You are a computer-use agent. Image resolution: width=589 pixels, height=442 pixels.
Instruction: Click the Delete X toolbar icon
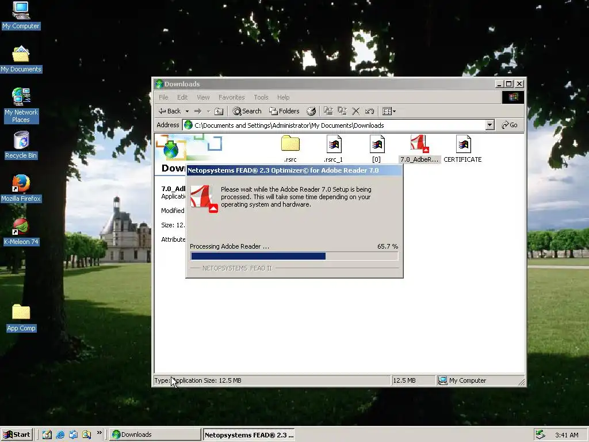point(355,111)
